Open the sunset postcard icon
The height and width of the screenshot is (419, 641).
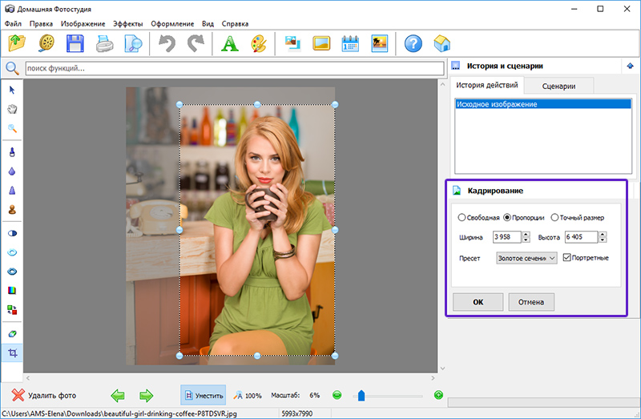click(x=379, y=43)
